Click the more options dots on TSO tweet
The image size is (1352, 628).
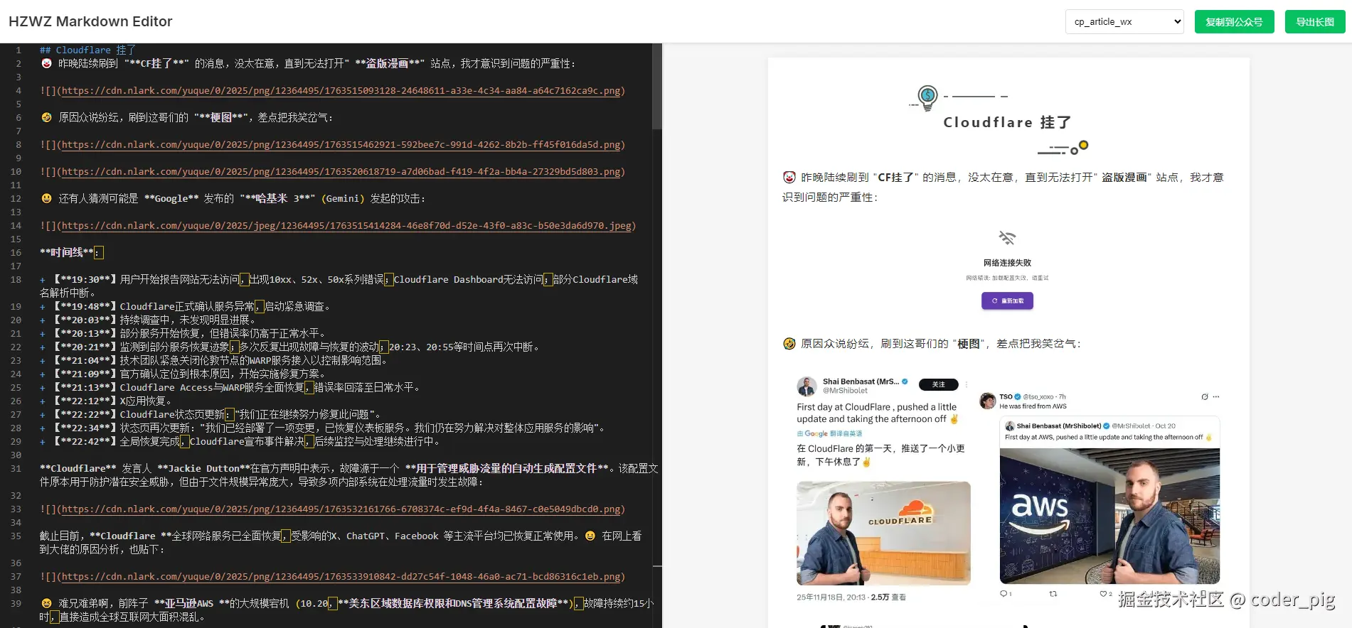(x=1216, y=397)
